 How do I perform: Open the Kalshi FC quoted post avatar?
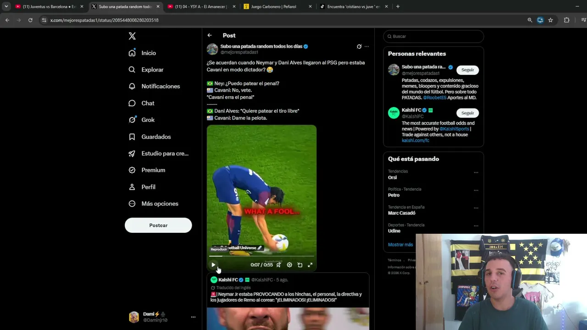click(214, 280)
